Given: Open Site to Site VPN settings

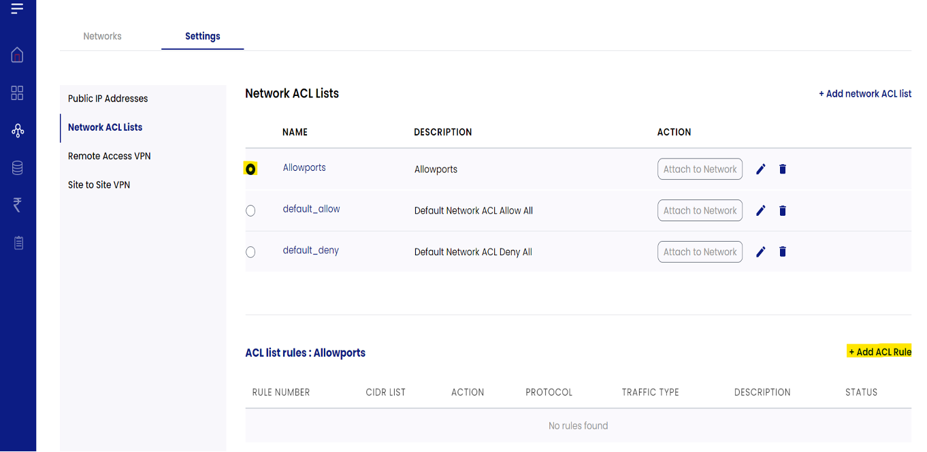Looking at the screenshot, I should tap(99, 184).
